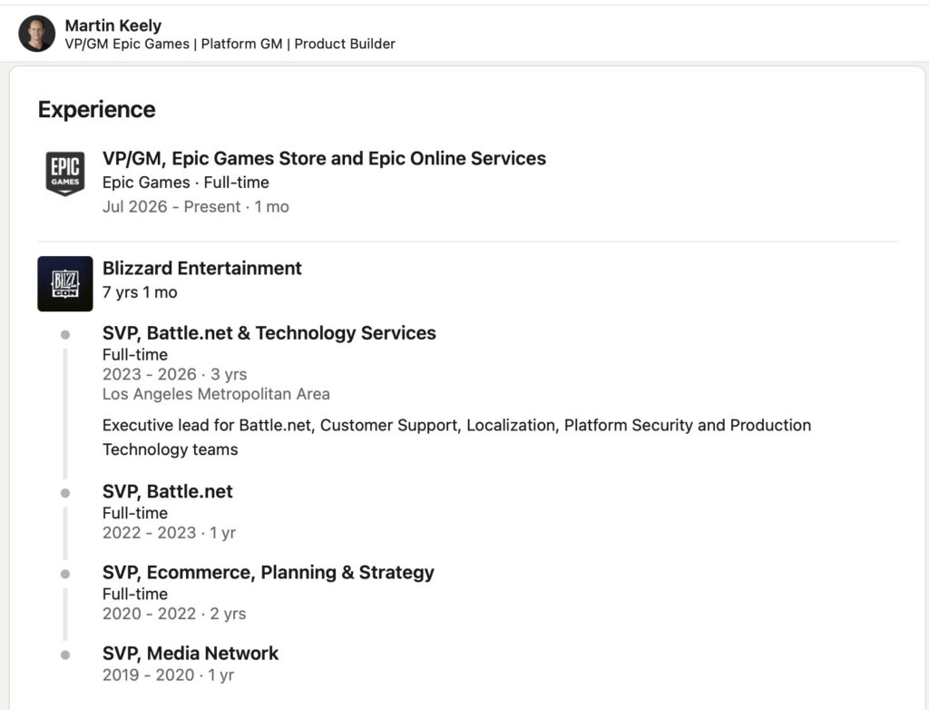Click '2022 - 2023 · 1 yr' date range
This screenshot has width=929, height=710.
tap(169, 533)
